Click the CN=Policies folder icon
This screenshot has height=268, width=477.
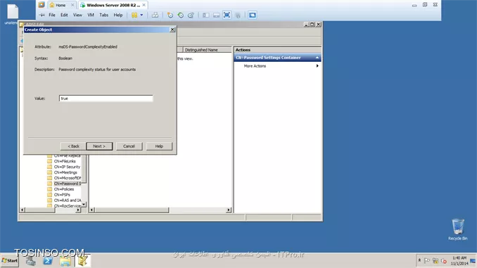(x=49, y=189)
